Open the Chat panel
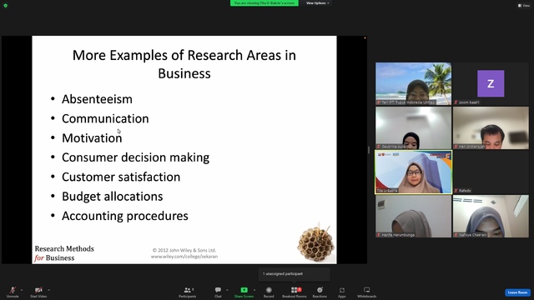 coord(218,292)
